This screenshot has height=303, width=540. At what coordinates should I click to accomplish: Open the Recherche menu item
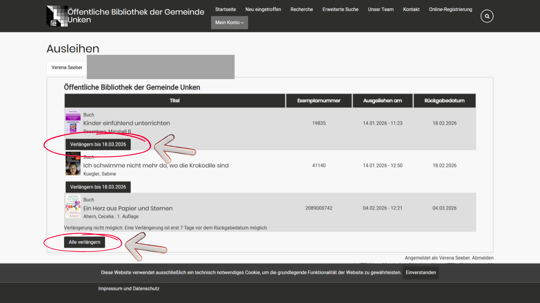click(x=301, y=9)
